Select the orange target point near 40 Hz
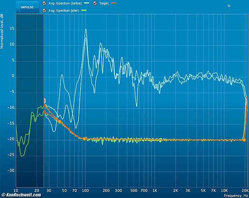The width and height of the screenshot is (249, 198). pyautogui.click(x=60, y=122)
